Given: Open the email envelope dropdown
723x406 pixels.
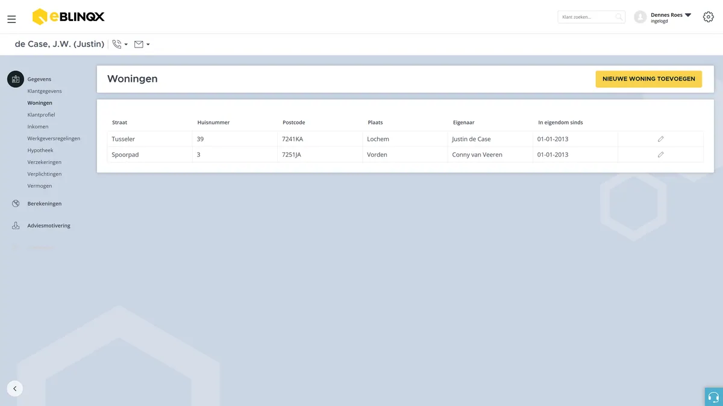Looking at the screenshot, I should 142,44.
